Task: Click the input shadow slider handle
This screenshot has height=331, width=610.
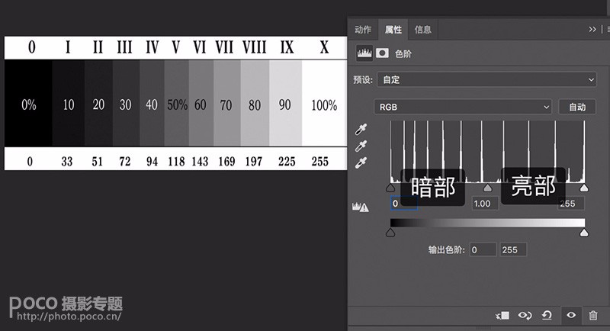Action: (390, 188)
